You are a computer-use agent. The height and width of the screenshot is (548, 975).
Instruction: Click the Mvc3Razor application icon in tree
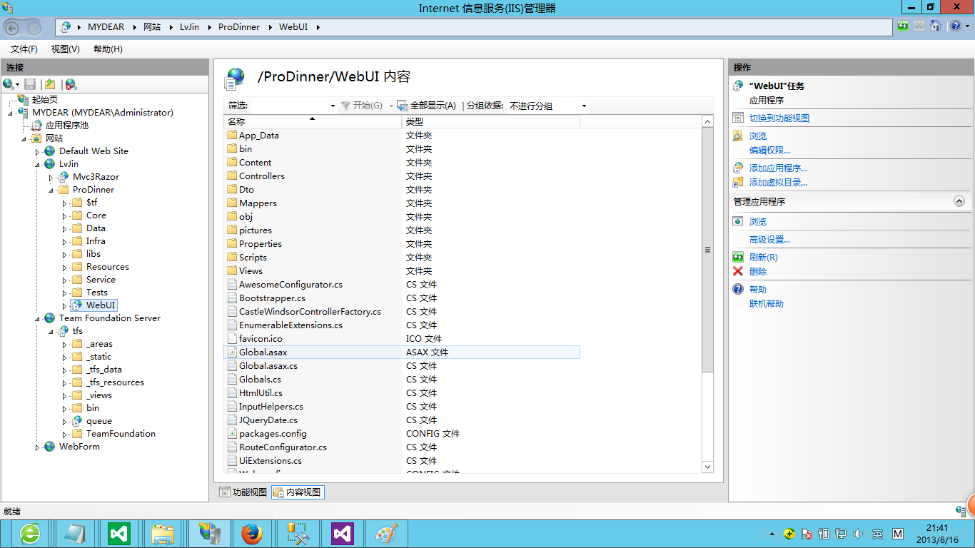[x=64, y=177]
